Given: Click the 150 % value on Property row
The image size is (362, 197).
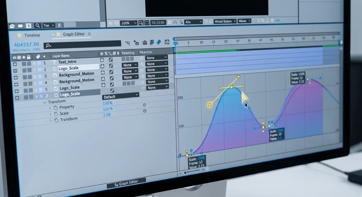Looking at the screenshot, I should [108, 103].
